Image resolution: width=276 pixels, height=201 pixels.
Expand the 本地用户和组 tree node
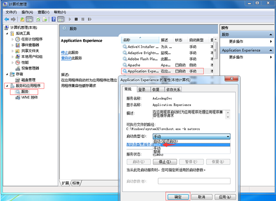point(13,57)
